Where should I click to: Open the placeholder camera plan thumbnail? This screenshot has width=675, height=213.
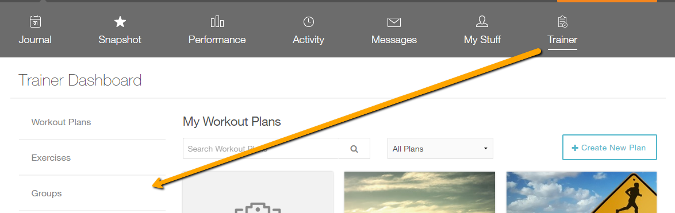[x=258, y=192]
